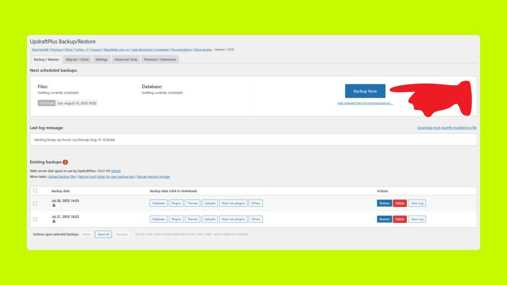Check the select-all backups header checkbox
The width and height of the screenshot is (507, 285).
point(35,190)
